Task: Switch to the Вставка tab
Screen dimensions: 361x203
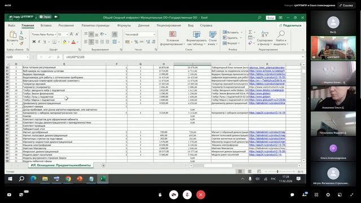Action: (46, 25)
